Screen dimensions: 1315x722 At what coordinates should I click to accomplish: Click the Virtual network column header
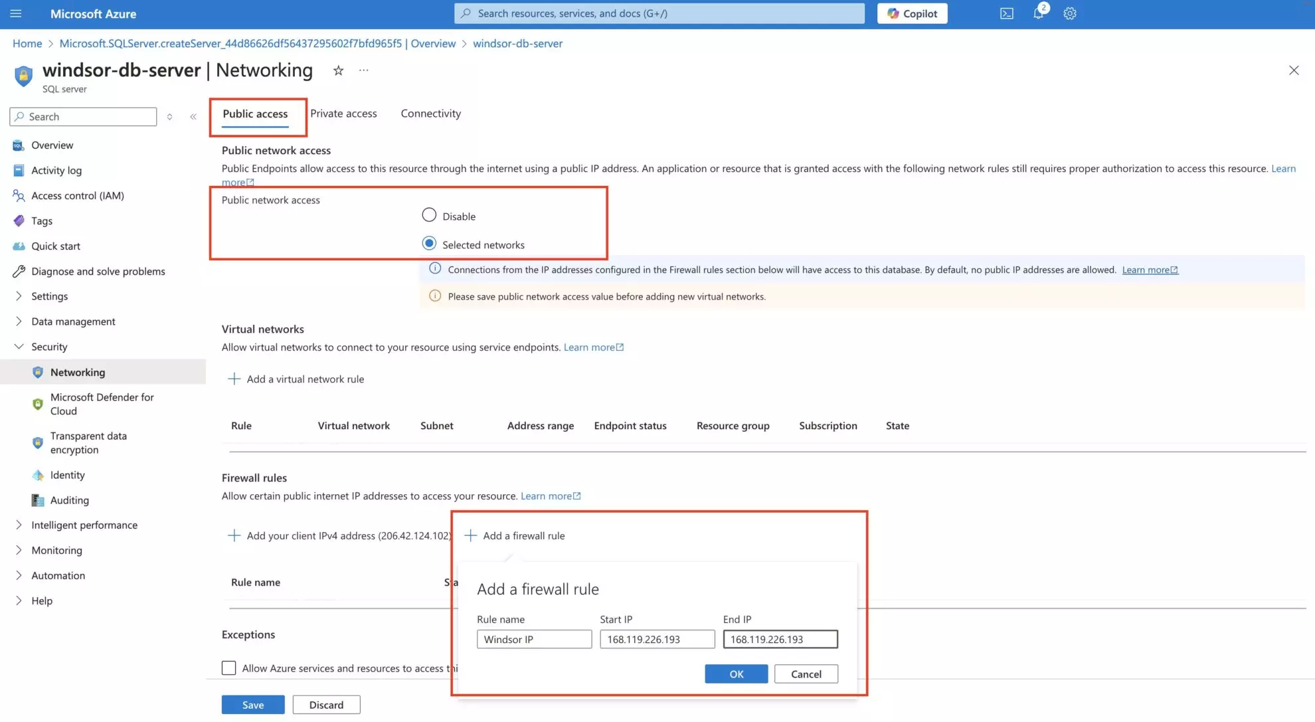(x=353, y=426)
